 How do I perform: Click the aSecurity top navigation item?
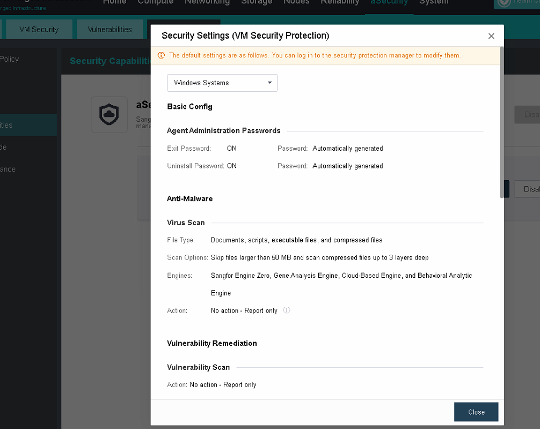pyautogui.click(x=389, y=2)
